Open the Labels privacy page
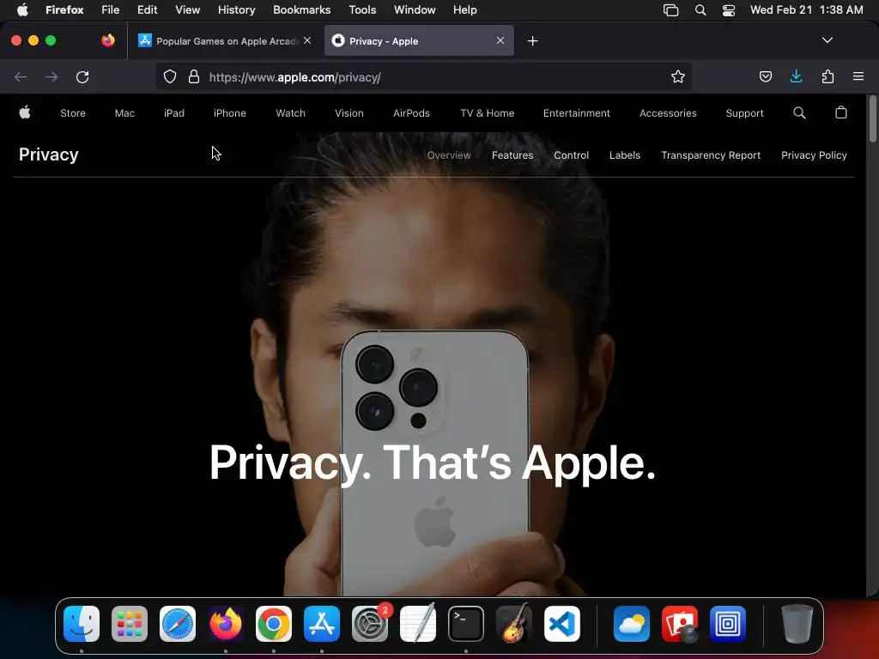The image size is (879, 659). coord(625,155)
